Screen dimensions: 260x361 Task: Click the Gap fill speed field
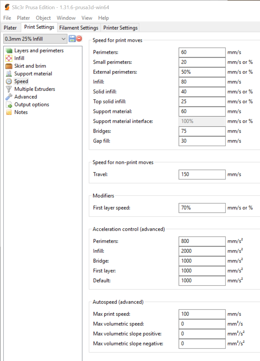(202, 141)
